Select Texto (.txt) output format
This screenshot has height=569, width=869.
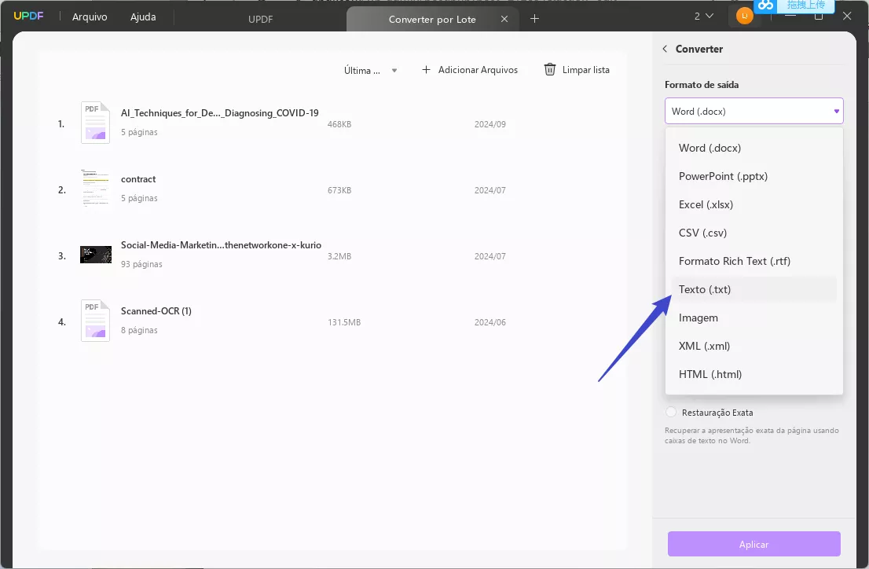coord(704,289)
